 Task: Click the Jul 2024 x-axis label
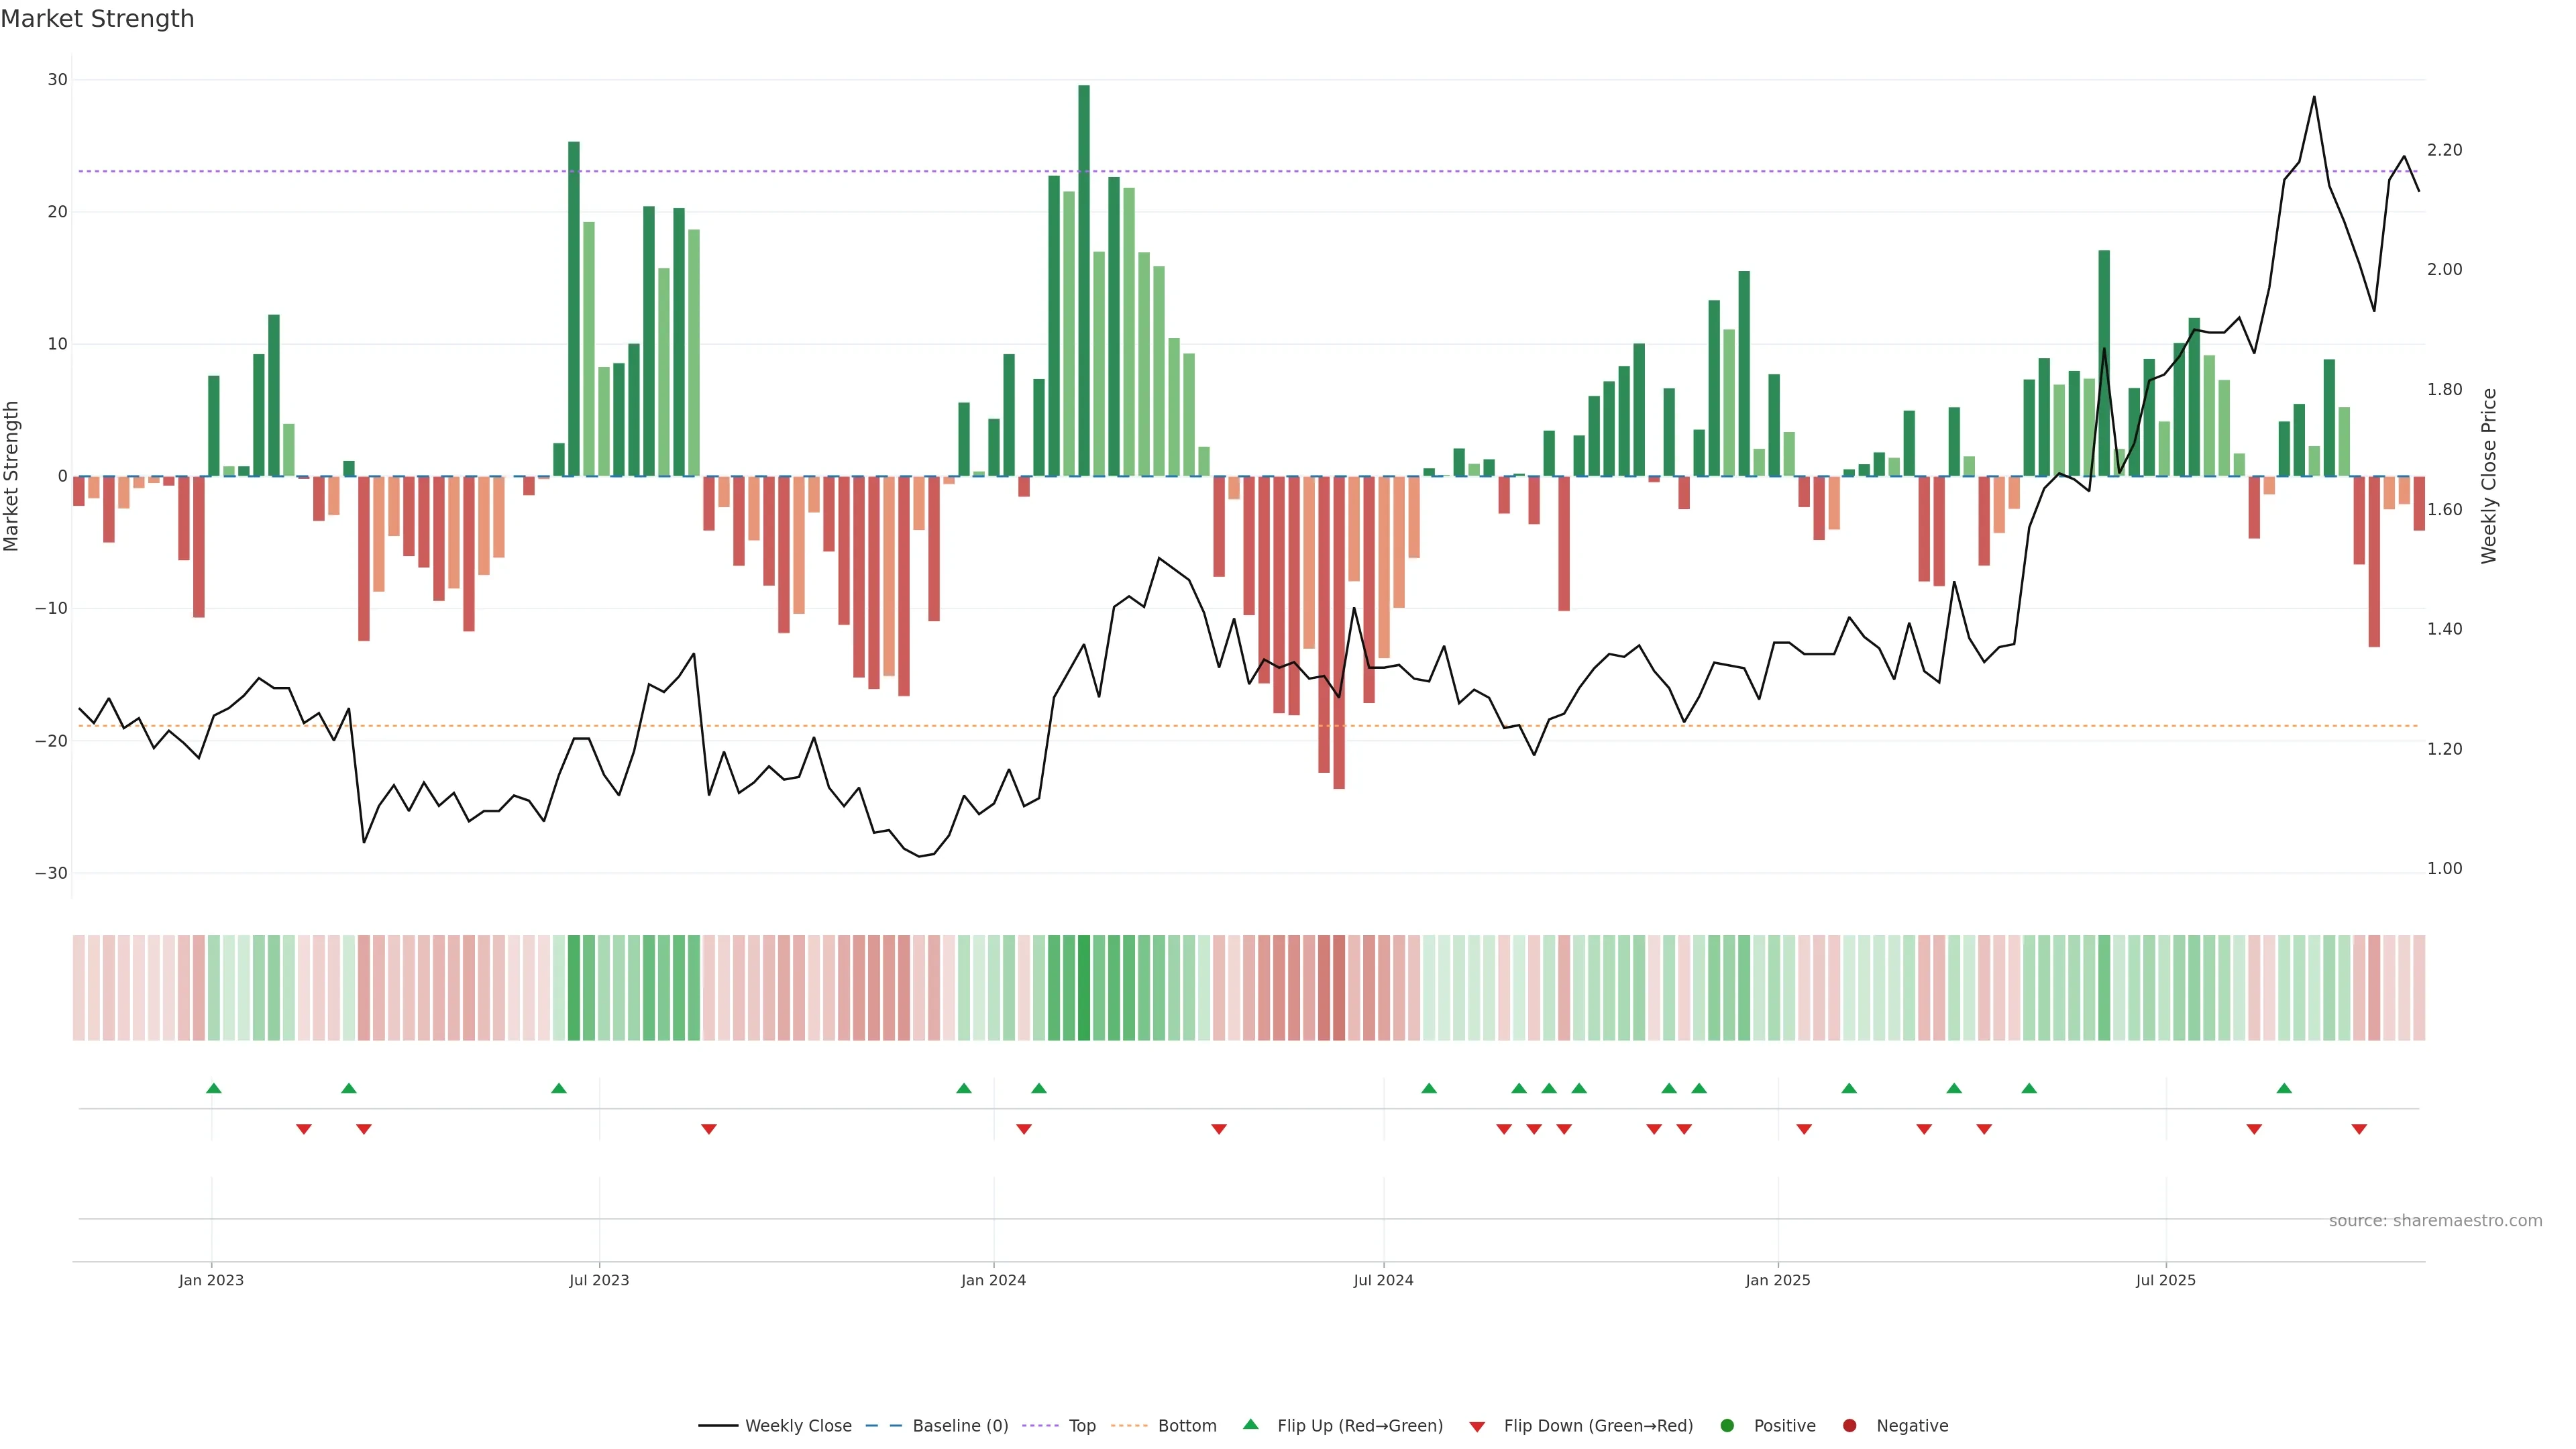coord(1383,1280)
